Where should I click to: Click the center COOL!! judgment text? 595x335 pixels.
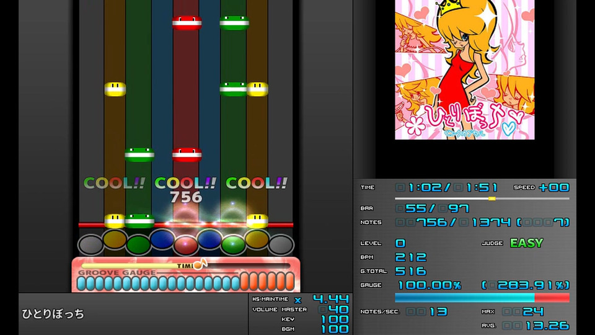(185, 183)
